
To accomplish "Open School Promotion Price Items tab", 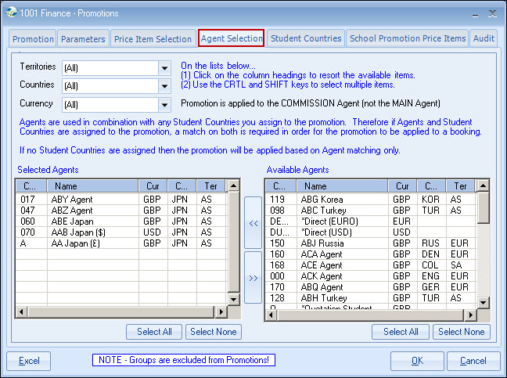I will [x=407, y=38].
